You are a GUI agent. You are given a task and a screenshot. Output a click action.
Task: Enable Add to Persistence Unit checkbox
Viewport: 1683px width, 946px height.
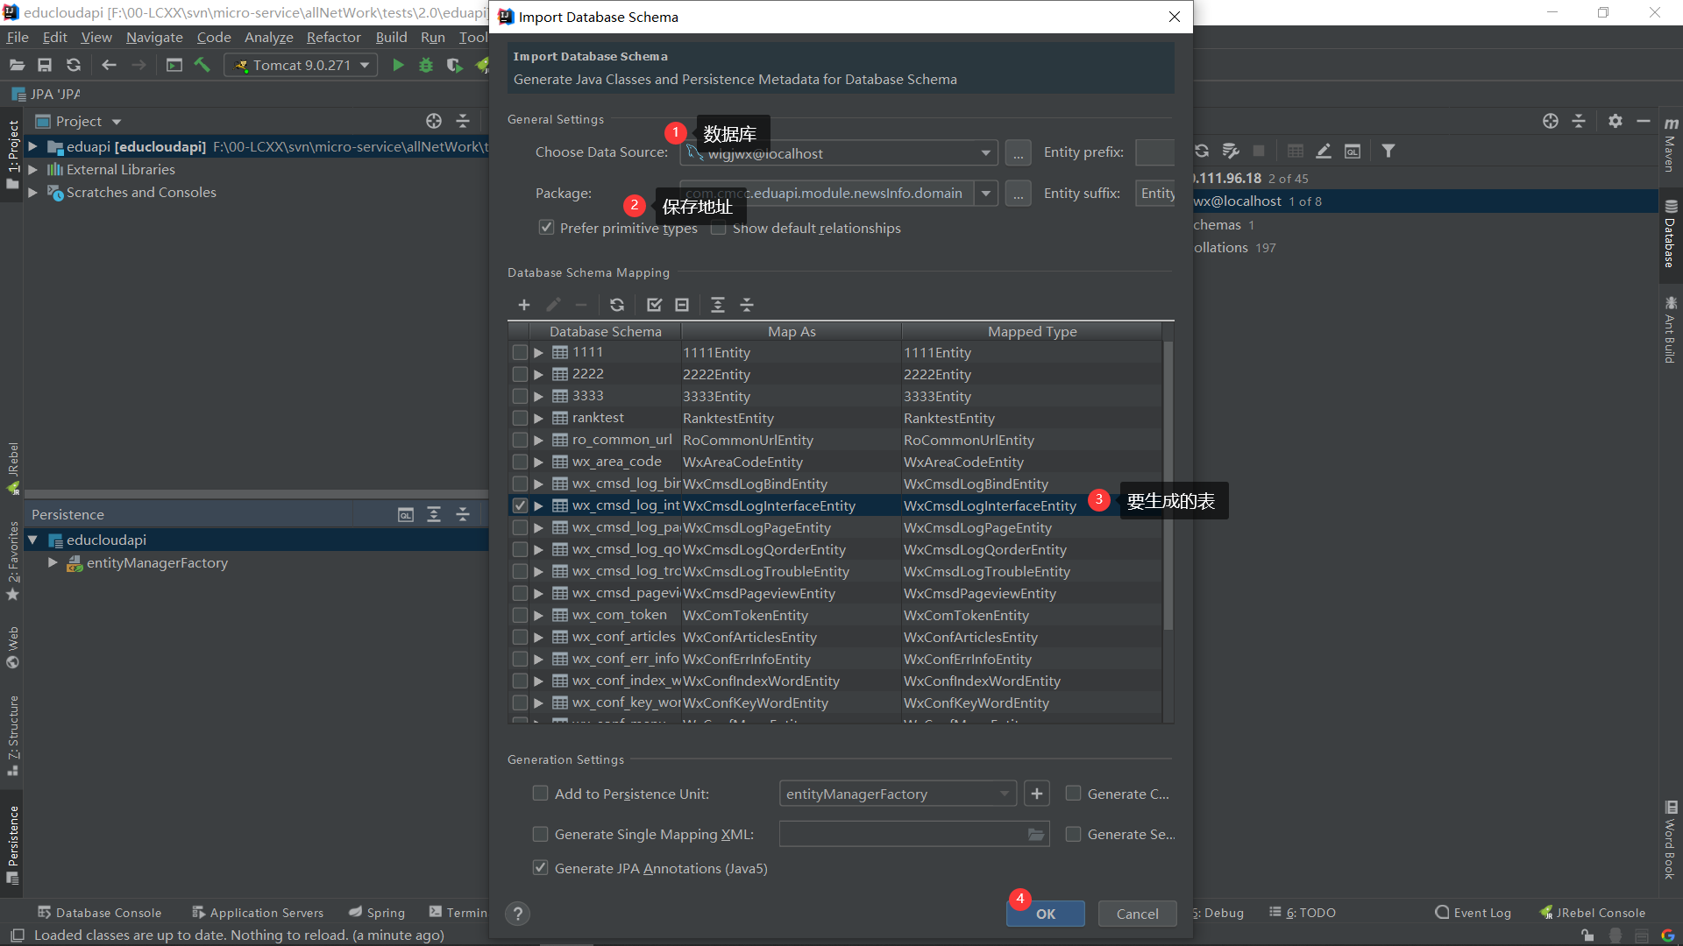click(541, 794)
